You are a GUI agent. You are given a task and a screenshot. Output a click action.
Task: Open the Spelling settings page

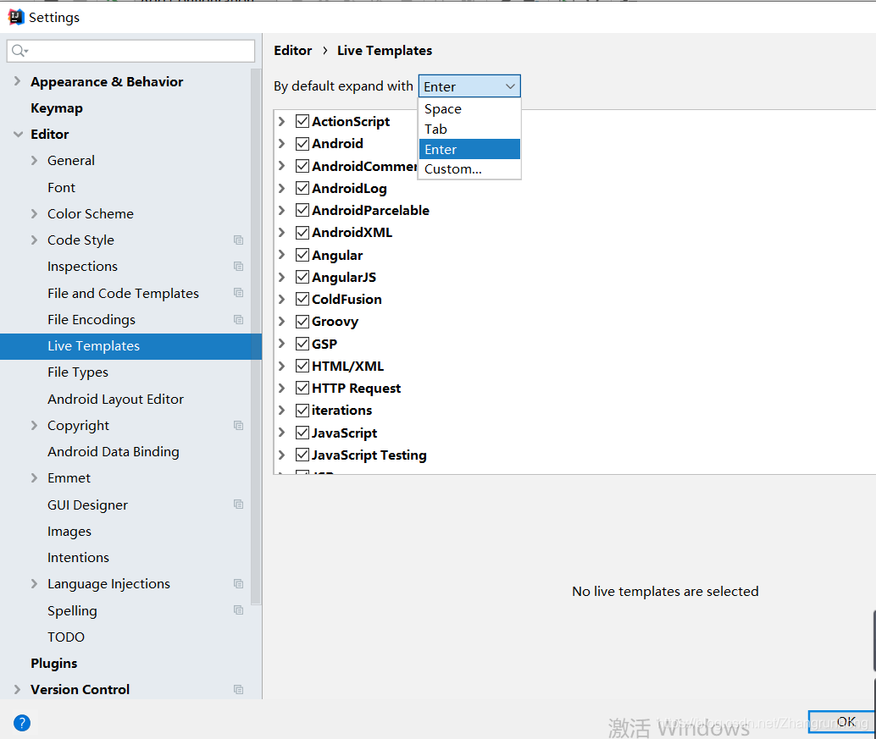coord(72,610)
